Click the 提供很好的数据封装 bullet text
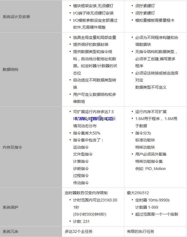Screen dimensions: 187x237 click(x=91, y=45)
